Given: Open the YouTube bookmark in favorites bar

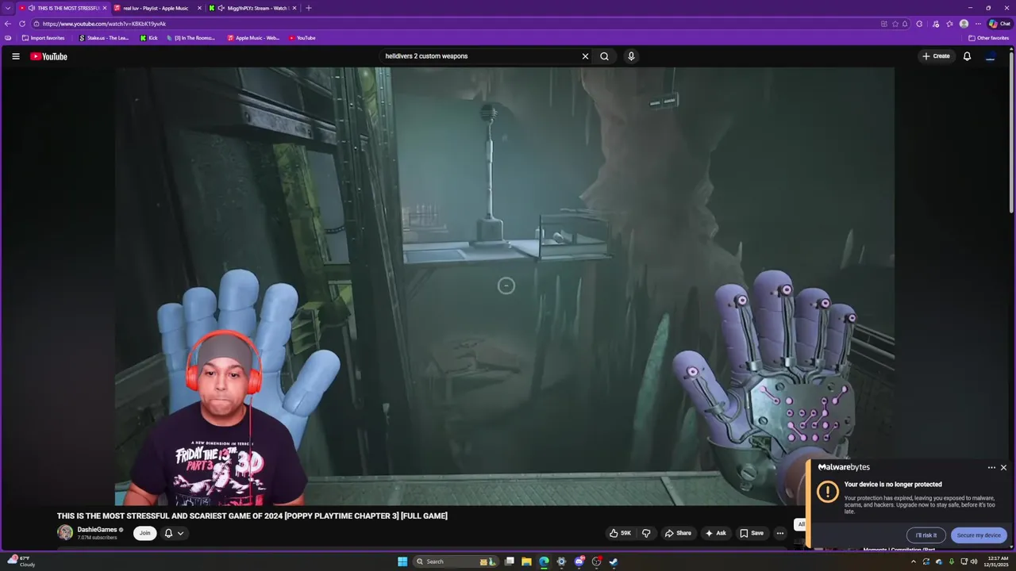Looking at the screenshot, I should click(302, 38).
